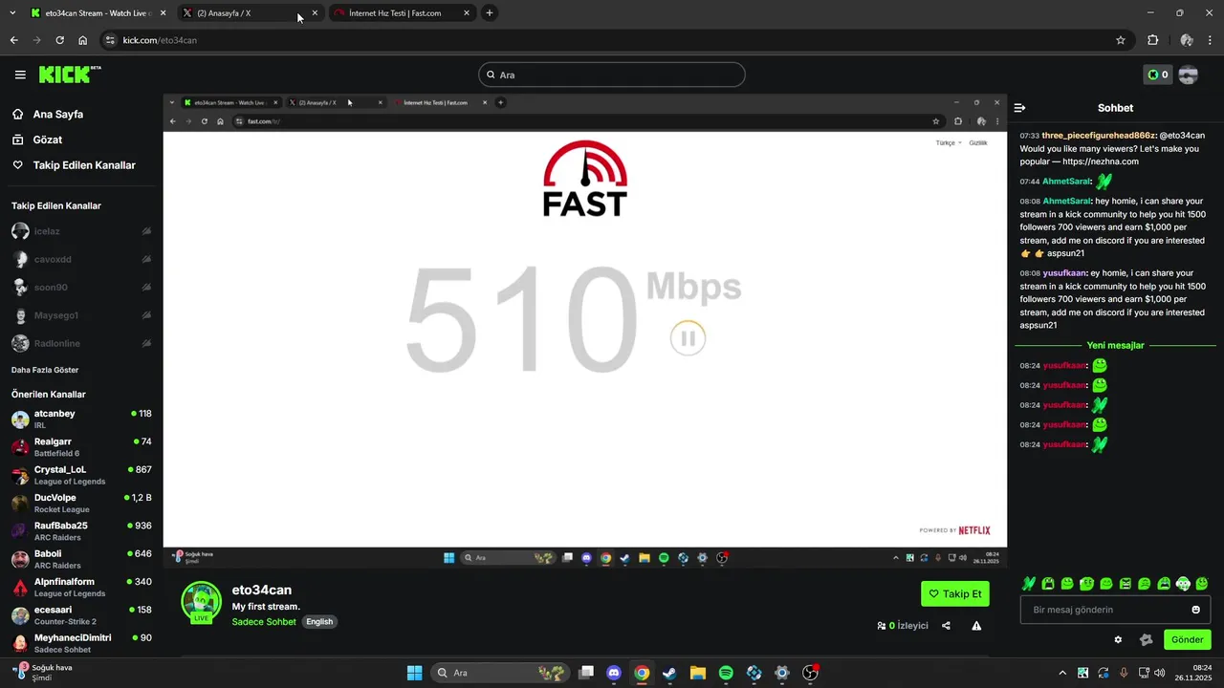Open RaufBaba25 recommended channel
The height and width of the screenshot is (688, 1224).
(x=81, y=531)
